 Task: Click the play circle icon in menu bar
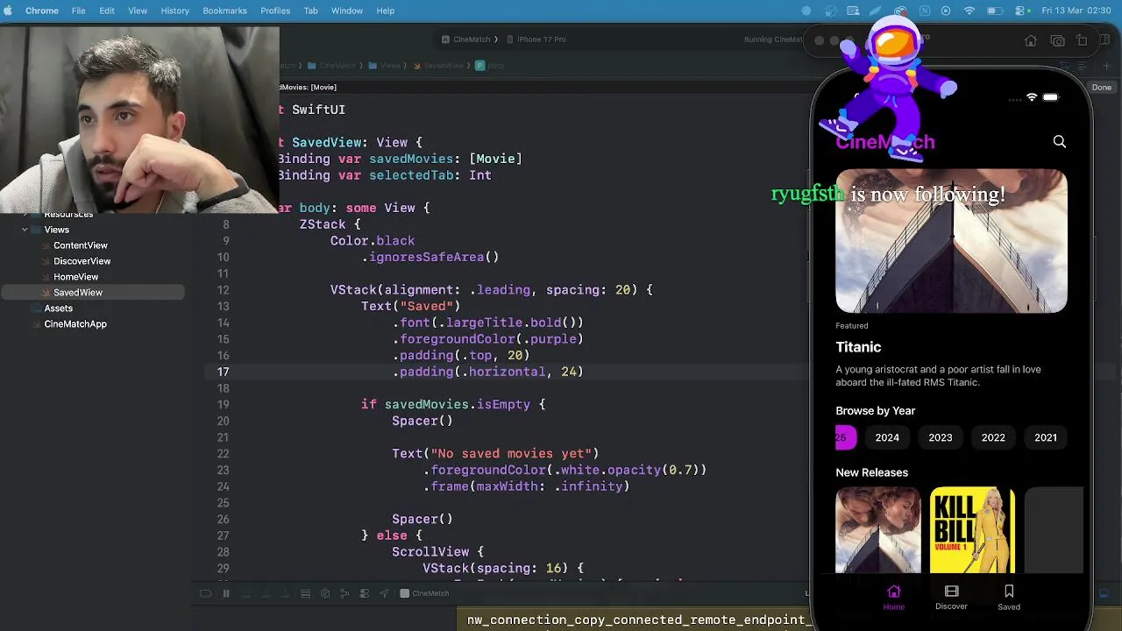tap(946, 11)
